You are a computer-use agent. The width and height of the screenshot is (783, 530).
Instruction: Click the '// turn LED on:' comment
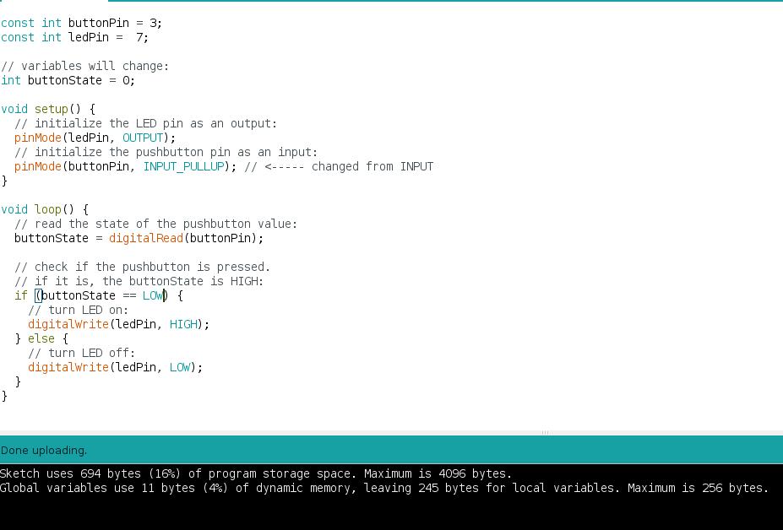78,310
